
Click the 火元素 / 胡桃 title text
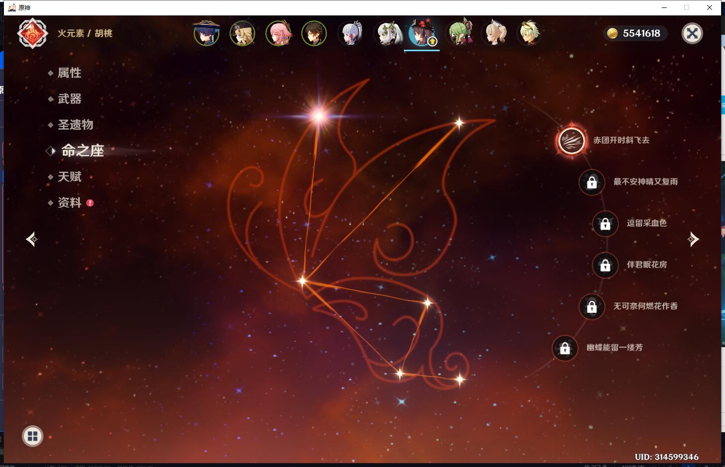(x=85, y=33)
